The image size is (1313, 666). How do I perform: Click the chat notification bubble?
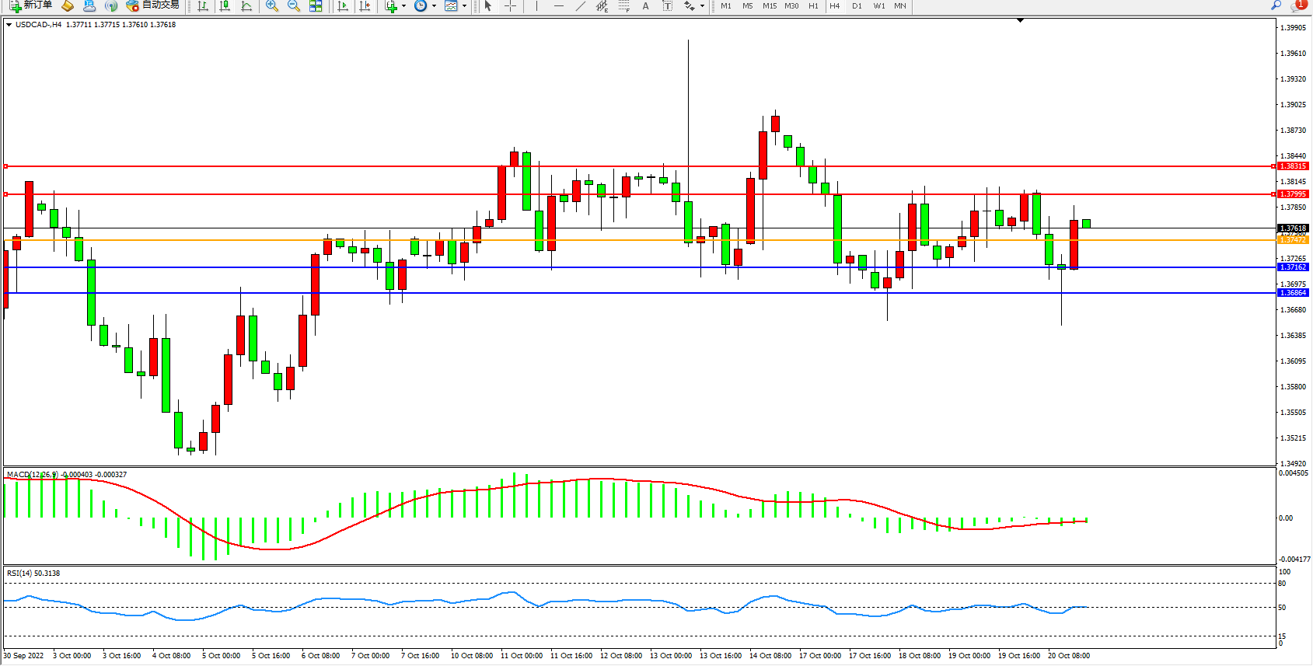[x=1297, y=5]
